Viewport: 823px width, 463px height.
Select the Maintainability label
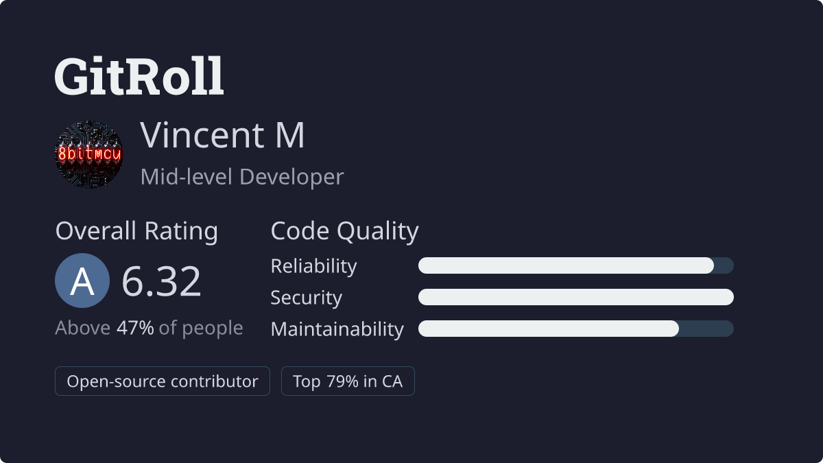(337, 329)
